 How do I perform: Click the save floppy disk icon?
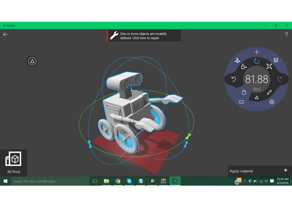[x=276, y=60]
